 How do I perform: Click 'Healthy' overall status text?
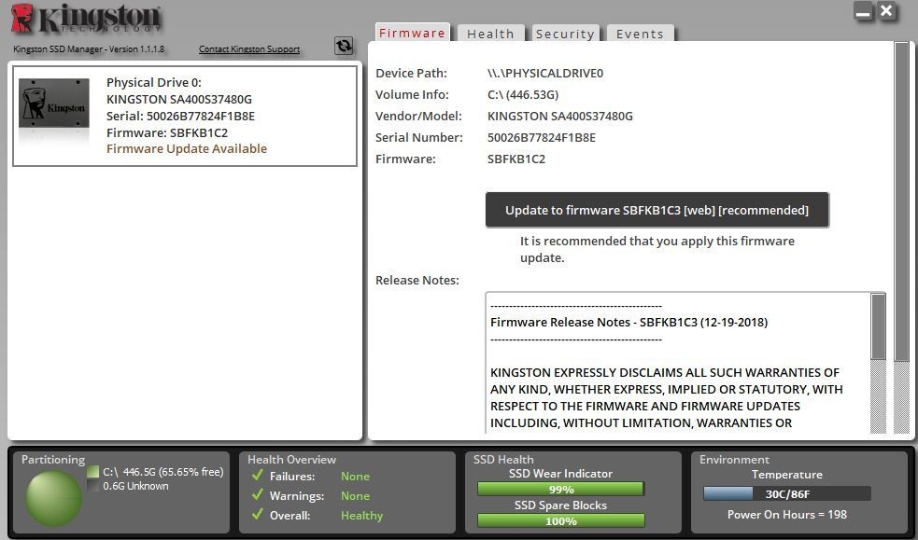[361, 516]
